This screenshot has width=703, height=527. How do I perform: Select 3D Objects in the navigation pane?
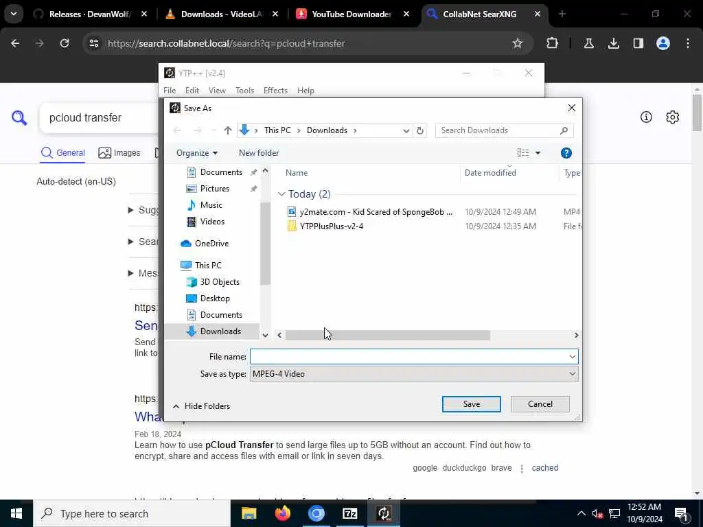click(x=219, y=282)
